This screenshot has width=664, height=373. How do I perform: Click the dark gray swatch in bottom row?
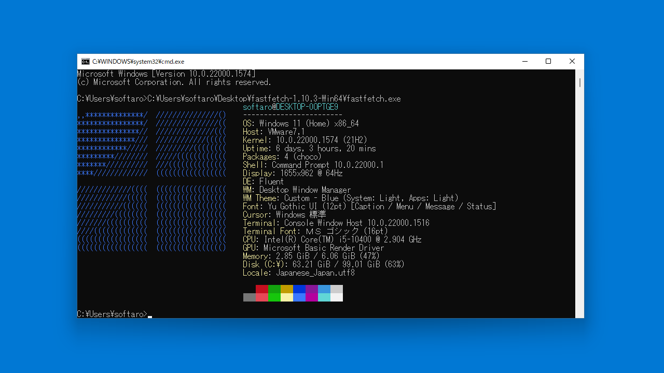pyautogui.click(x=250, y=297)
